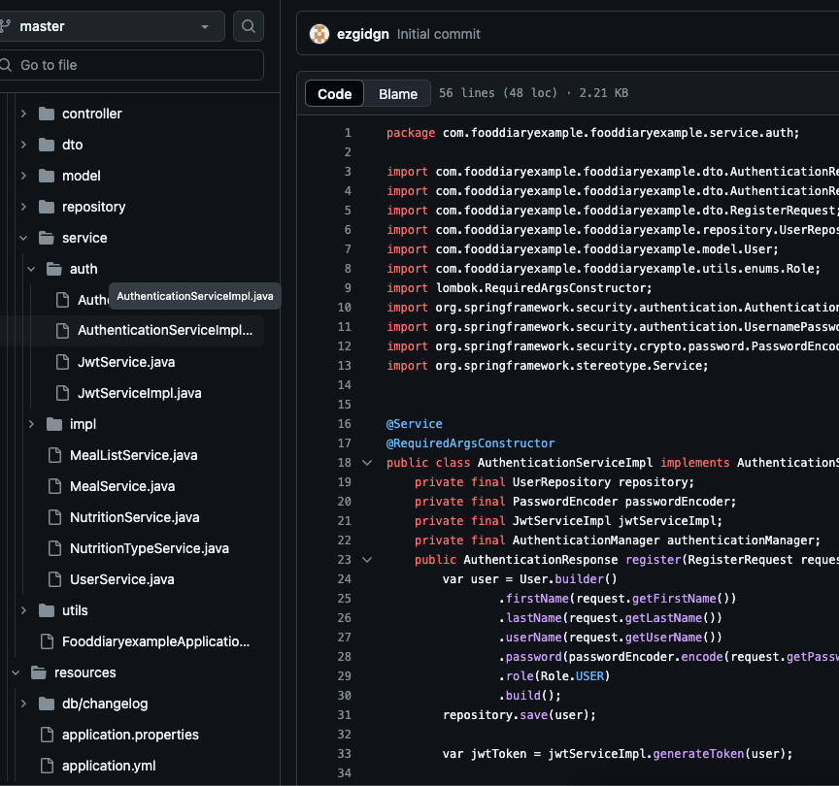Screen dimensions: 839x786
Task: Open the Initial commit message link
Action: [x=438, y=34]
